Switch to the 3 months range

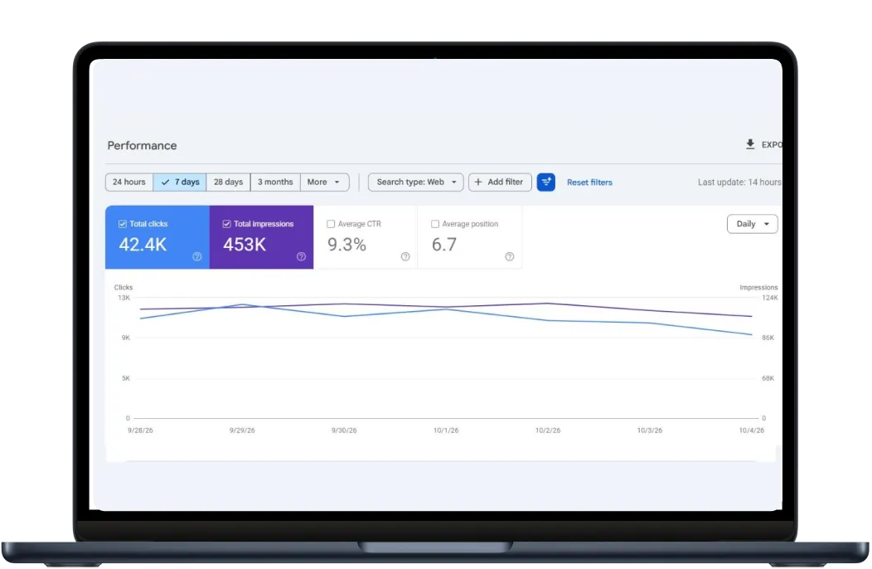point(275,182)
